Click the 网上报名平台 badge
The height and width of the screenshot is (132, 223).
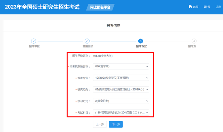tap(100, 7)
